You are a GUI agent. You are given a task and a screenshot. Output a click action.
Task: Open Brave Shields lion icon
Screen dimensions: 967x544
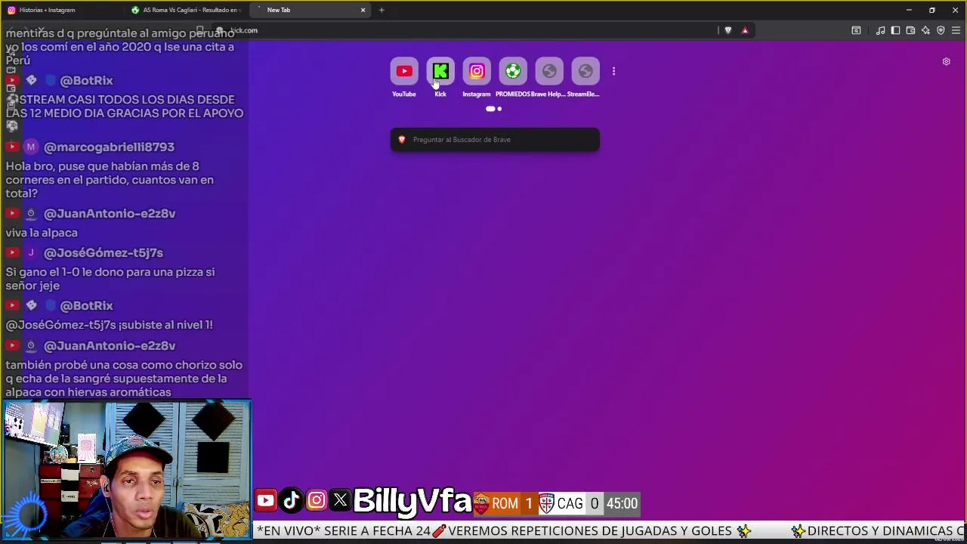(728, 30)
